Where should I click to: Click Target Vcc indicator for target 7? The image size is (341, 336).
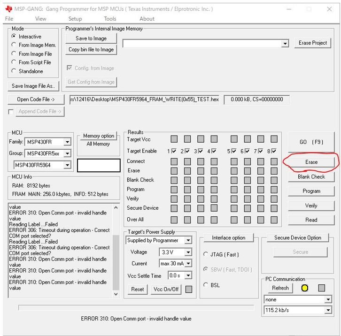(261, 139)
